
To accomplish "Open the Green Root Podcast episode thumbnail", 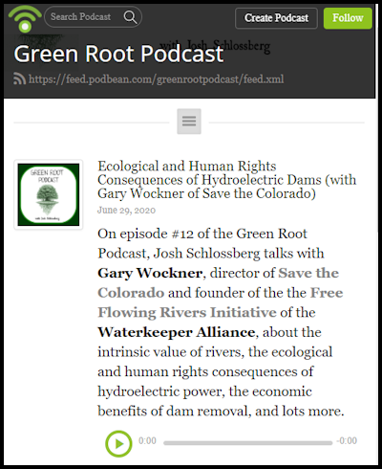I will (49, 194).
